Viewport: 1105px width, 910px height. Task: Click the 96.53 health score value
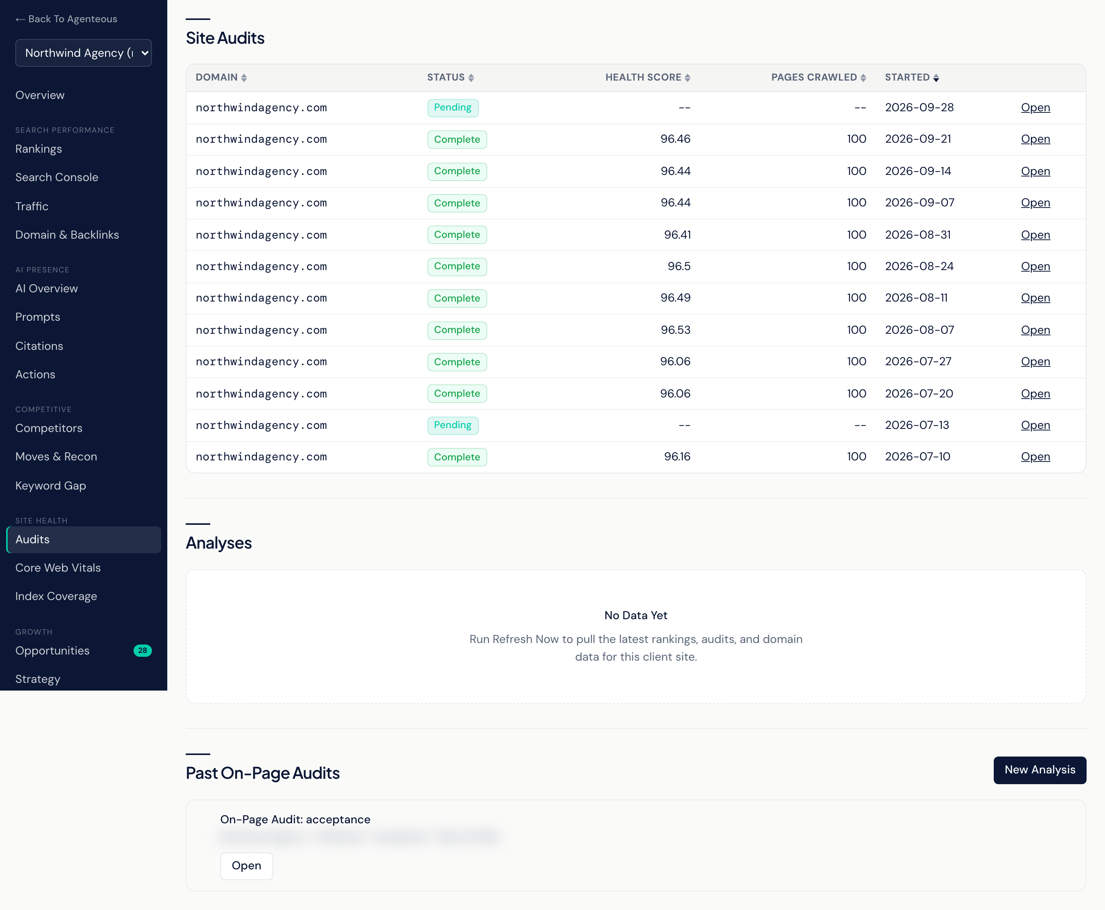675,330
